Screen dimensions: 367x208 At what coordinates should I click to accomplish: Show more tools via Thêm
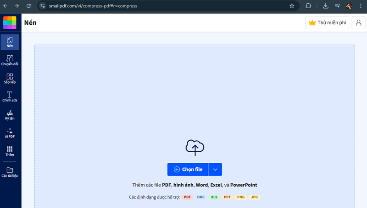[10, 151]
